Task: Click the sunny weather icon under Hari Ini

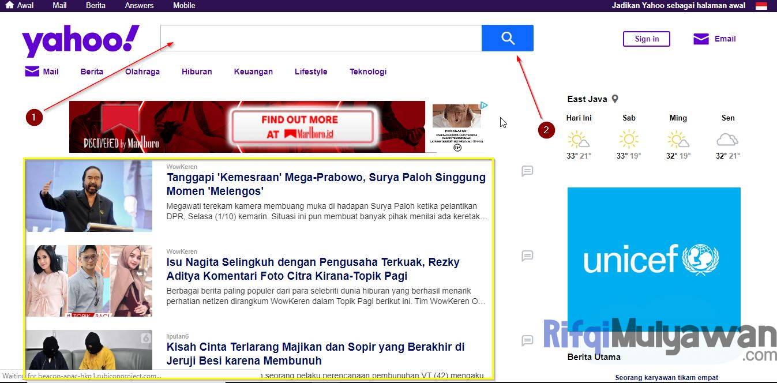Action: 579,138
